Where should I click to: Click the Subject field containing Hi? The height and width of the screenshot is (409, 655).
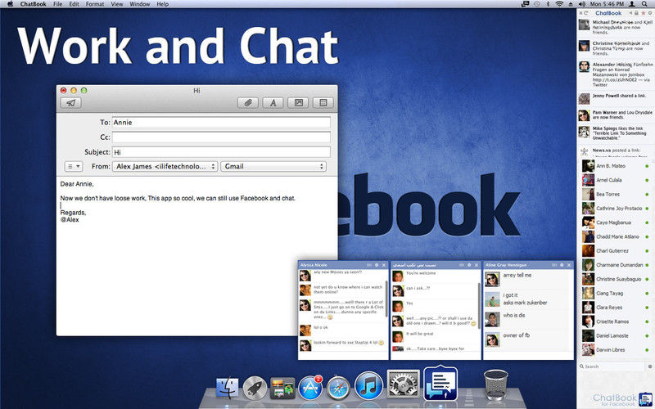tap(221, 152)
